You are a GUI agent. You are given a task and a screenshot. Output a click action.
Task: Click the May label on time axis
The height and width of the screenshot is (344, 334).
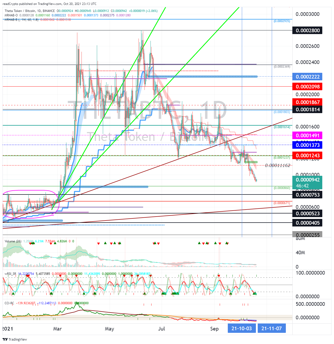pos(110,329)
